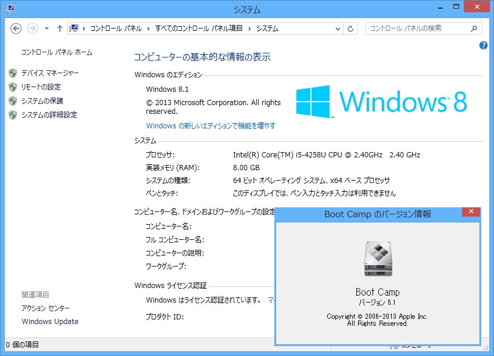
Task: Open デバイス マネージャー link
Action: click(x=50, y=73)
